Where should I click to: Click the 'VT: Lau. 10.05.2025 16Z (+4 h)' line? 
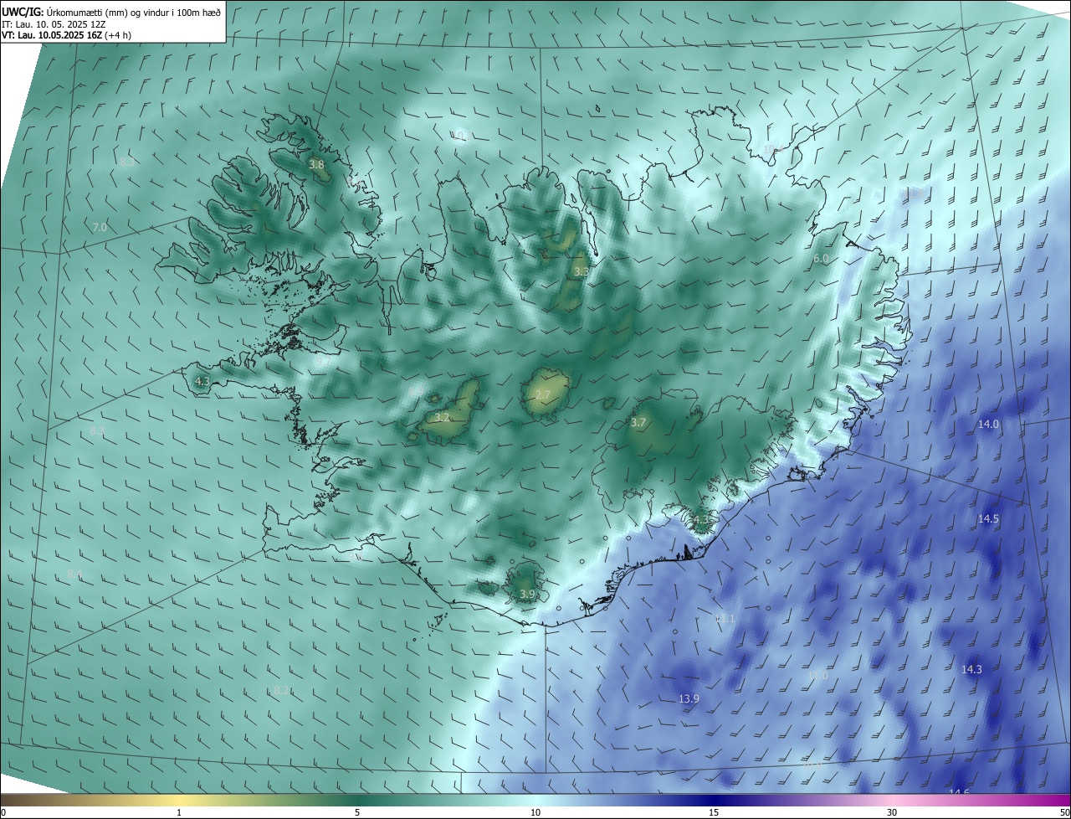pos(66,35)
